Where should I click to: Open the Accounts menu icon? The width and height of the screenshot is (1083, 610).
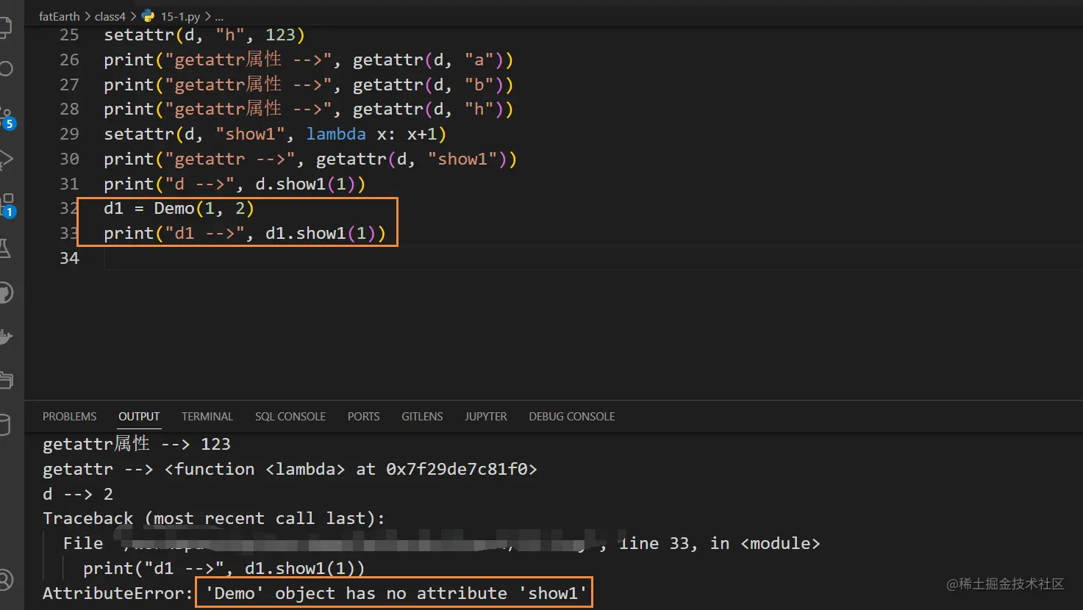6,580
